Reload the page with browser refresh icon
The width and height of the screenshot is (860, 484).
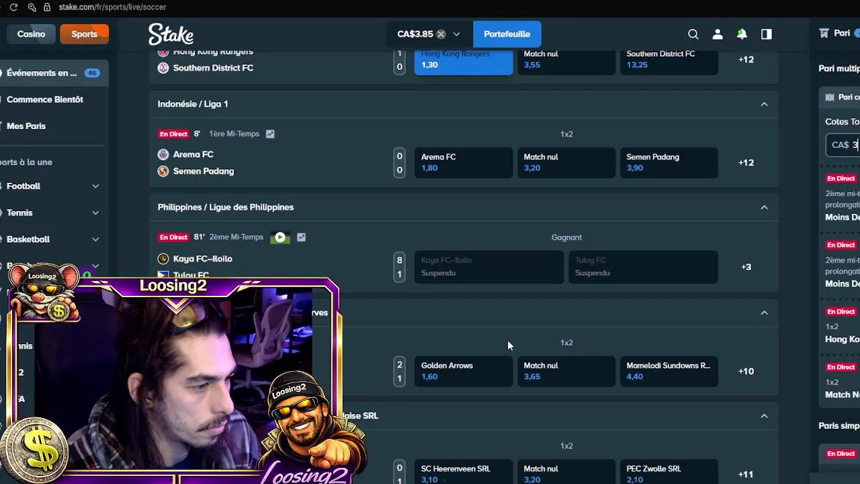coord(13,7)
